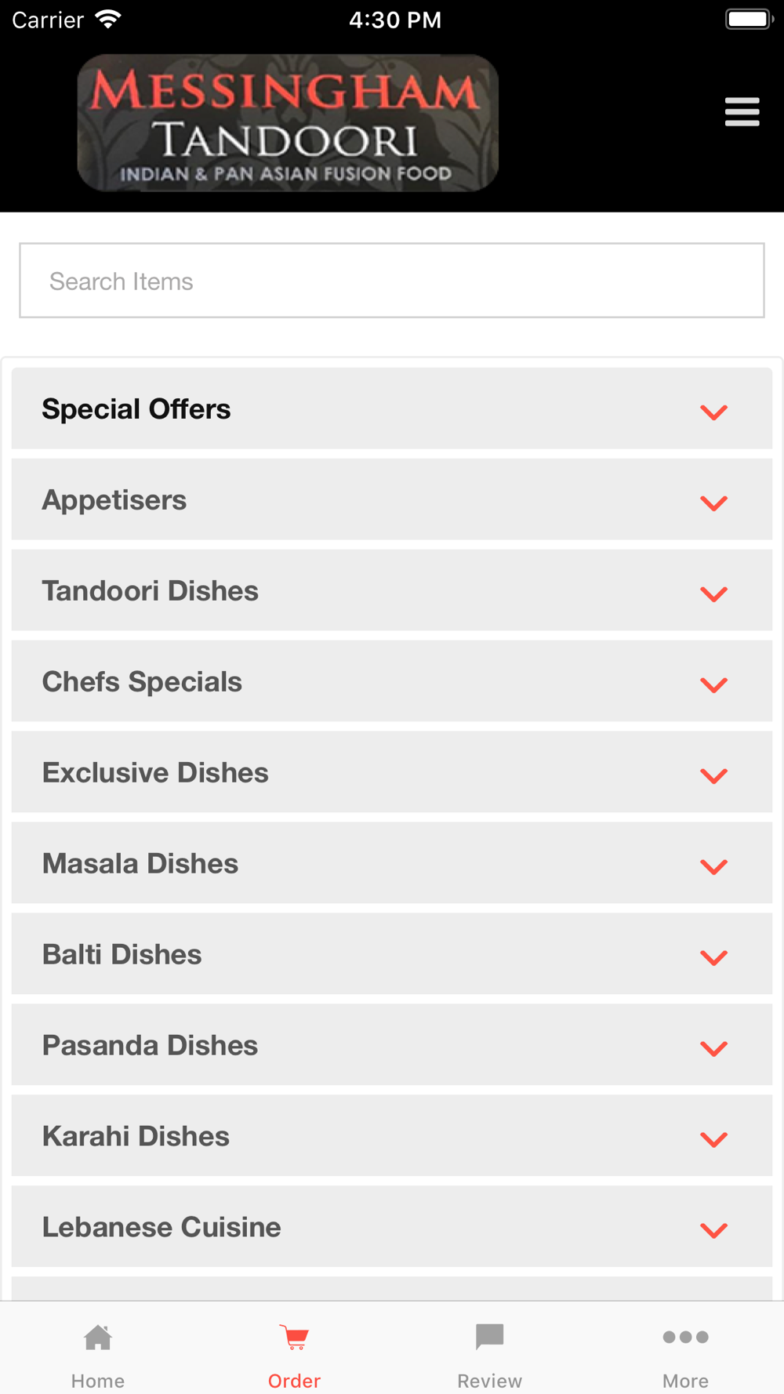This screenshot has width=784, height=1394.
Task: Open the Chefs Specials section
Action: tap(392, 682)
